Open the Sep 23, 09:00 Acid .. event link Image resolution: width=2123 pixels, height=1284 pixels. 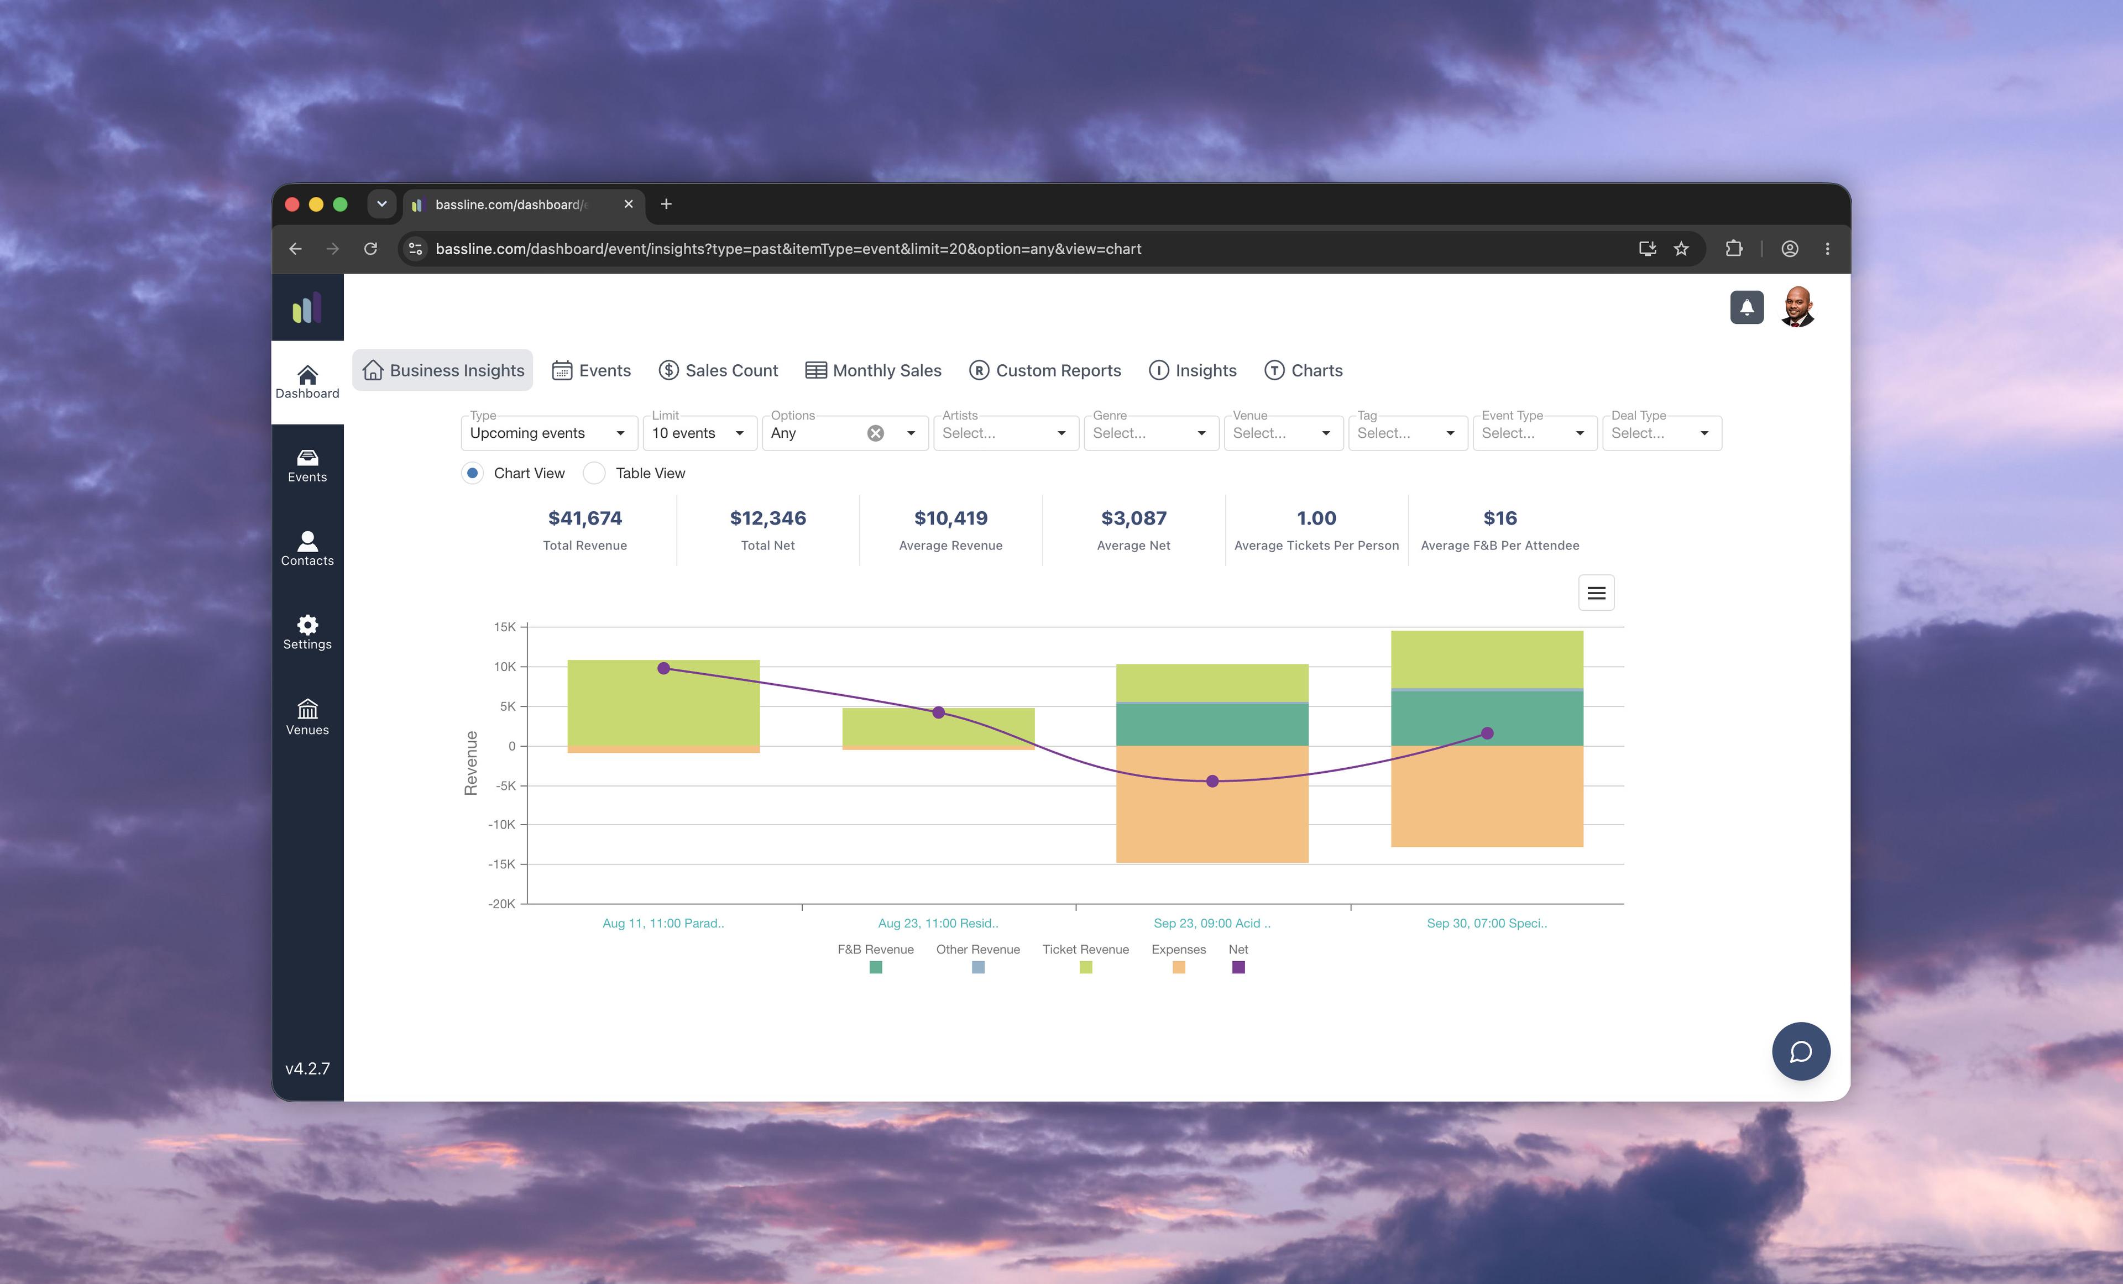pos(1211,923)
